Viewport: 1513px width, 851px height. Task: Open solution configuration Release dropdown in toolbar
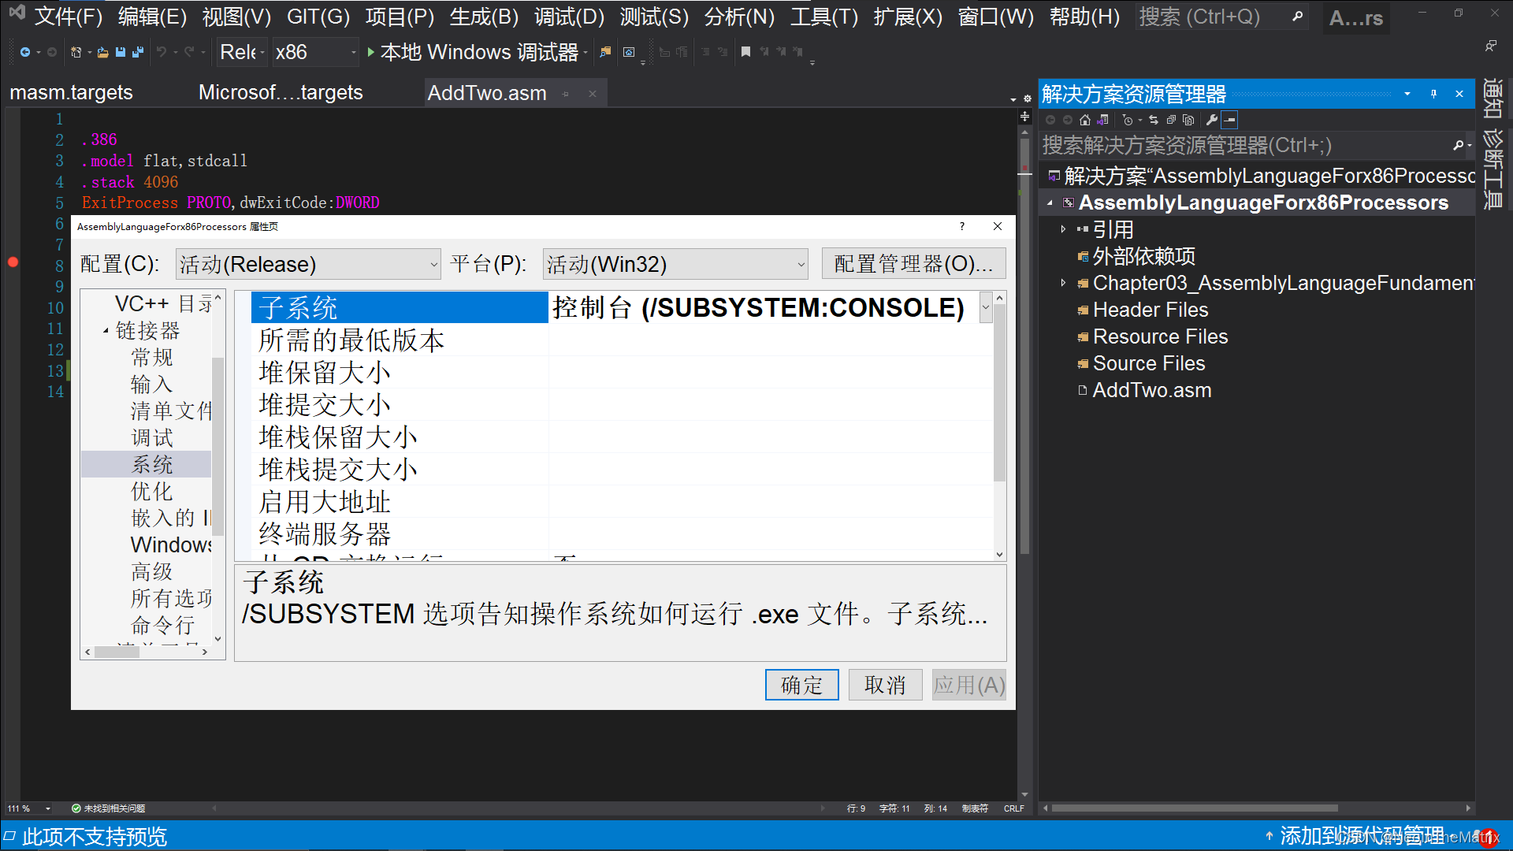242,52
